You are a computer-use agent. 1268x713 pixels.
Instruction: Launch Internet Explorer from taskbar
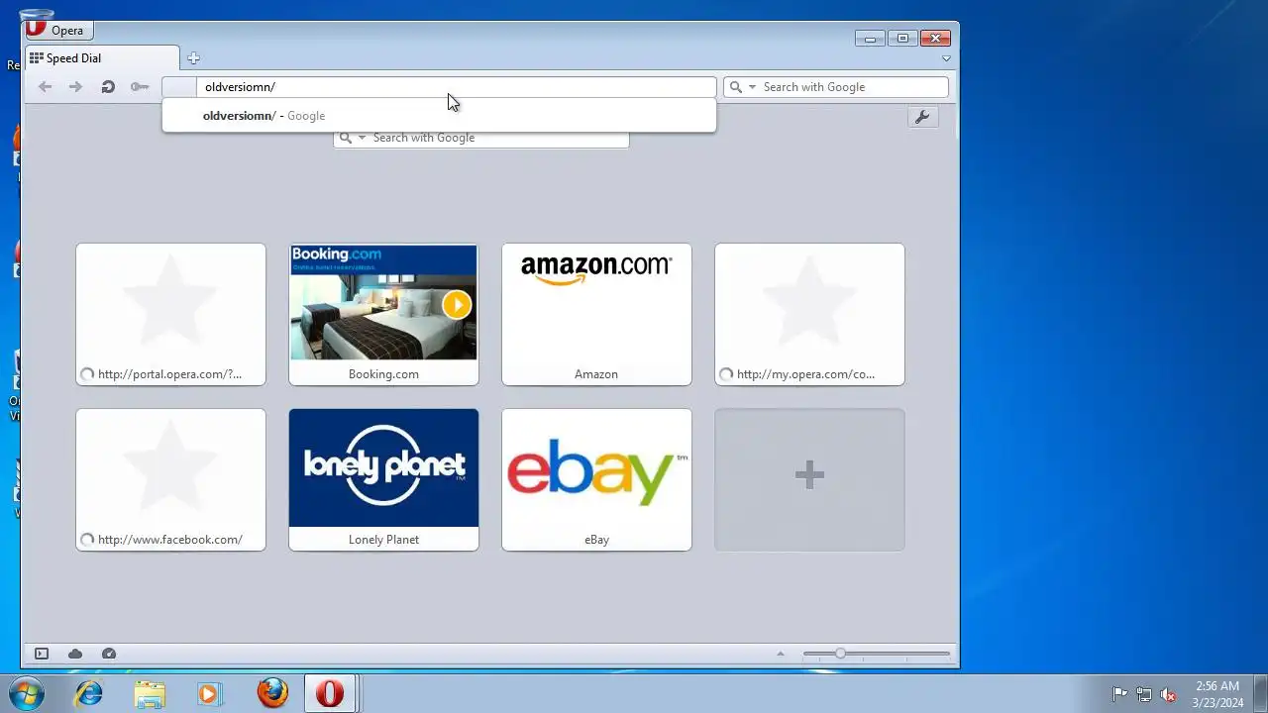tap(89, 693)
